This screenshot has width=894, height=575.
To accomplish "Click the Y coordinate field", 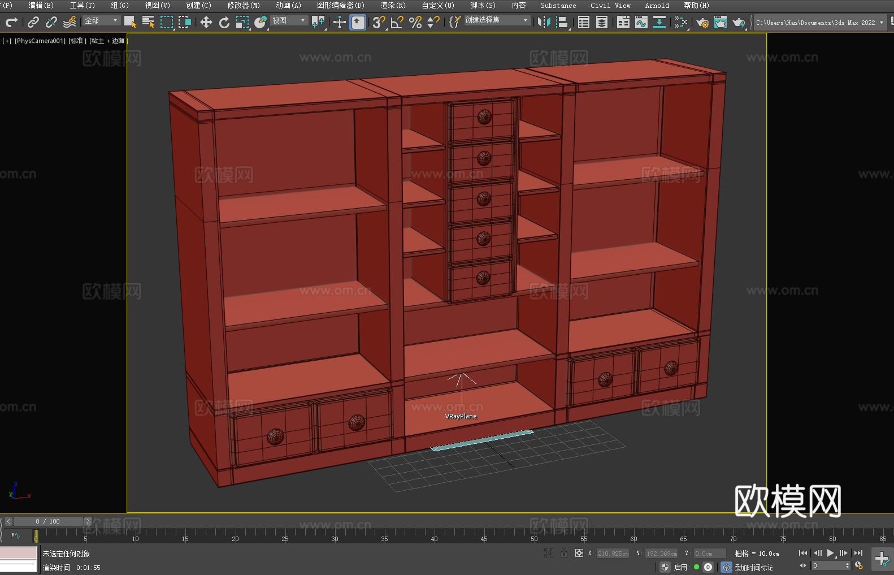I will coord(662,554).
